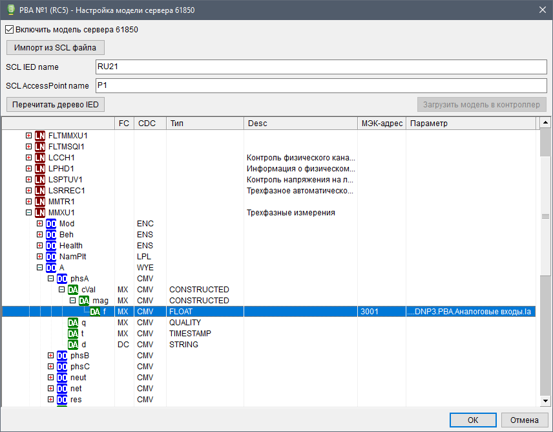Expand the LSPTUV1 logical node

pos(28,180)
